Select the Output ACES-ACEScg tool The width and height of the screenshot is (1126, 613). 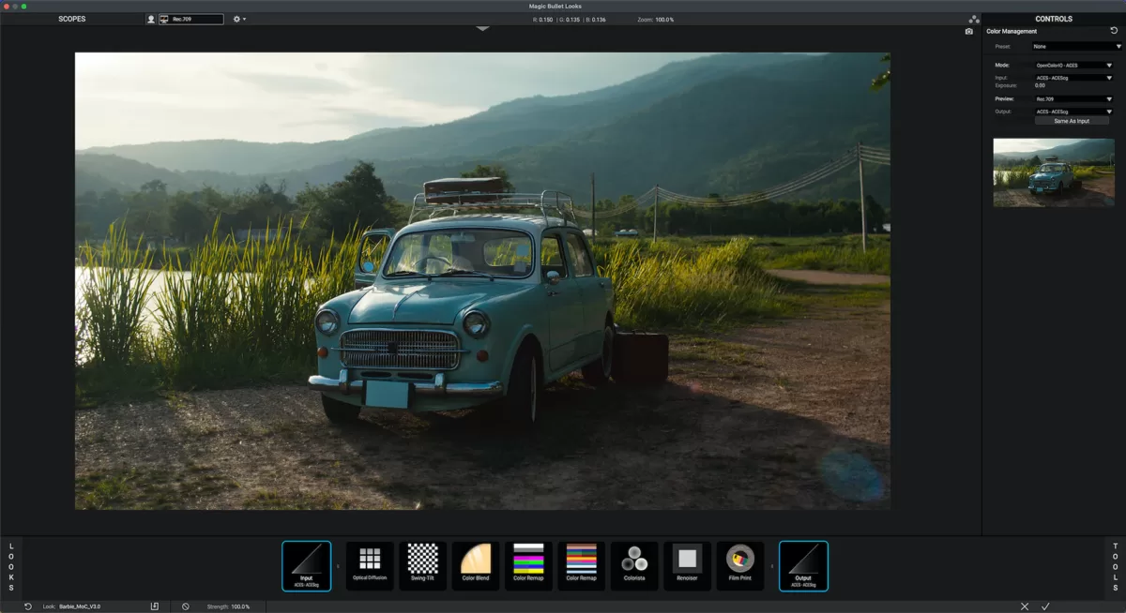(x=803, y=566)
